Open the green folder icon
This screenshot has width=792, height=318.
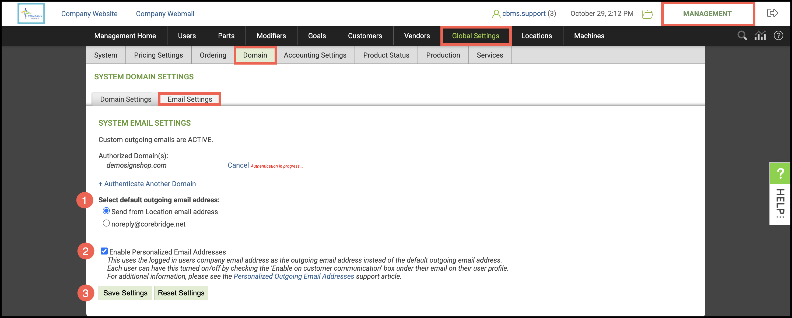647,14
